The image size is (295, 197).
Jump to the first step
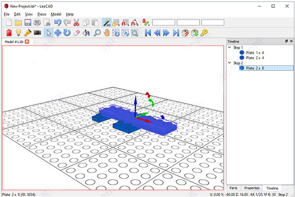click(x=147, y=33)
